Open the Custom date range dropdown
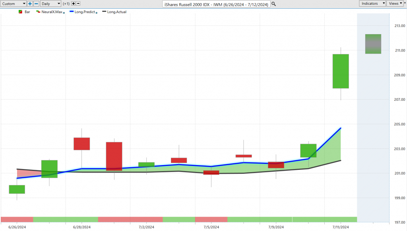The width and height of the screenshot is (407, 231). [13, 4]
